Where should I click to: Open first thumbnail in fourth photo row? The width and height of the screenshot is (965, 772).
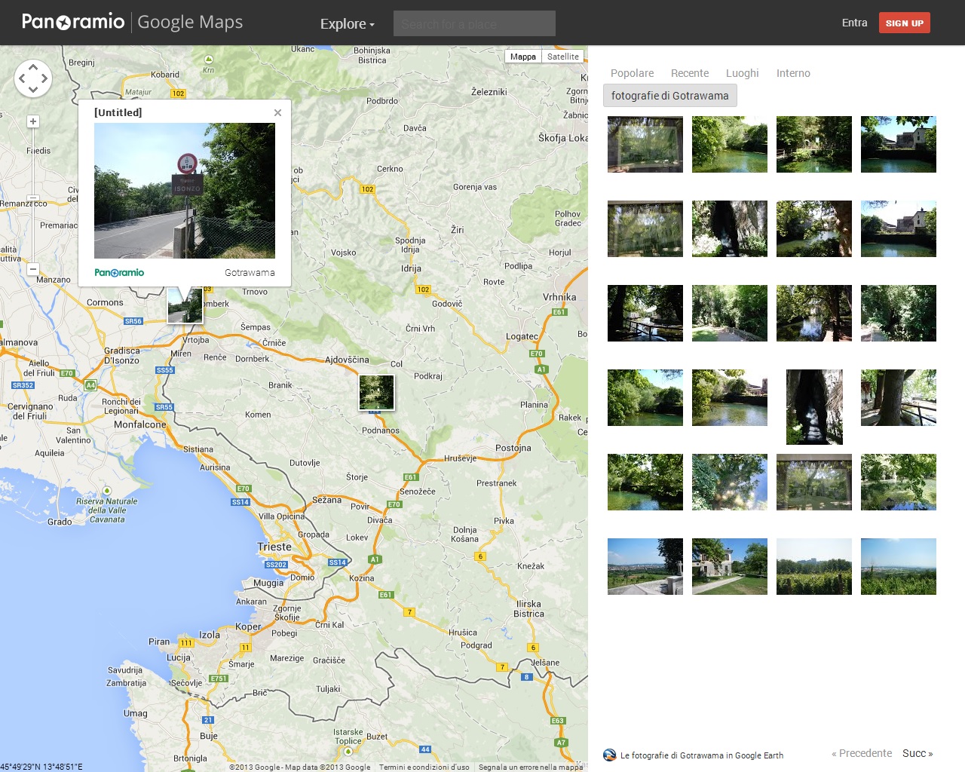pyautogui.click(x=645, y=397)
